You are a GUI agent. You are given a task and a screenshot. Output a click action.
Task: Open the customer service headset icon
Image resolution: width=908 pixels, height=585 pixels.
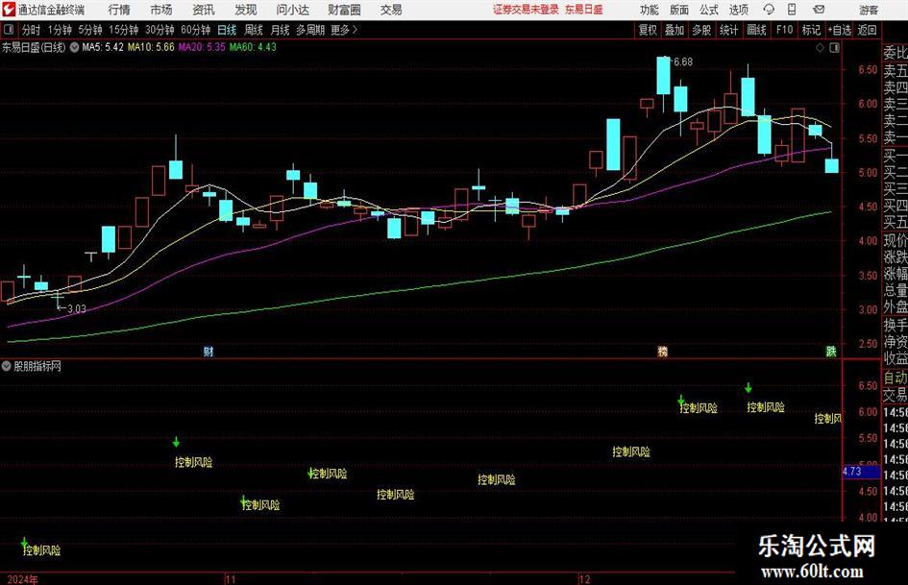coord(769,10)
